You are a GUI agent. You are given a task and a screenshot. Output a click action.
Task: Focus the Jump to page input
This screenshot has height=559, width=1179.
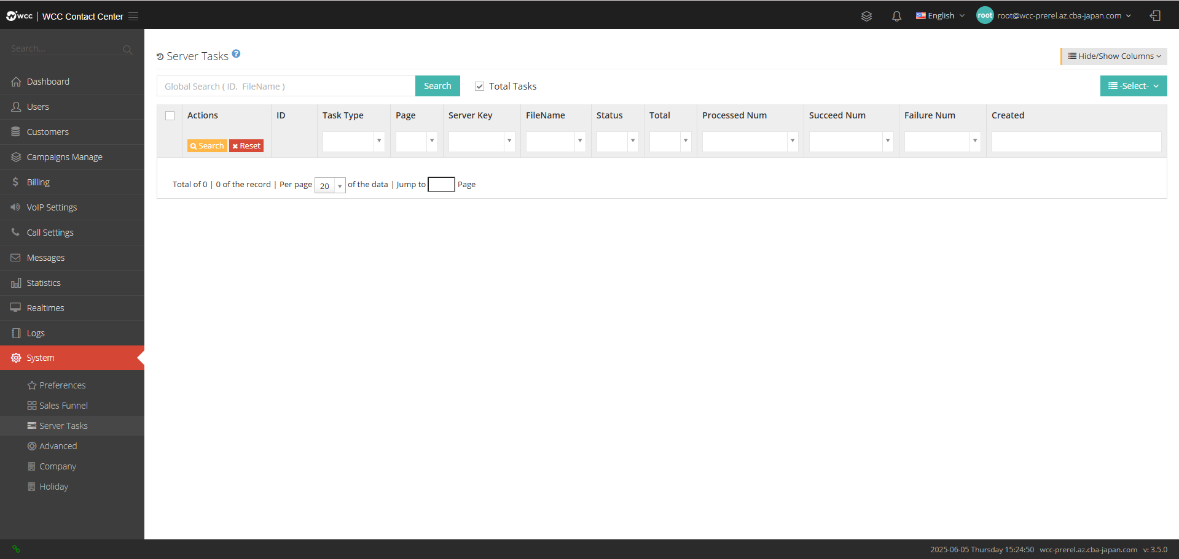tap(441, 184)
